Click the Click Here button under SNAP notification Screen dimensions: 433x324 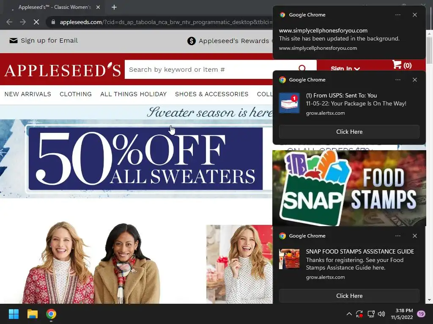349,296
